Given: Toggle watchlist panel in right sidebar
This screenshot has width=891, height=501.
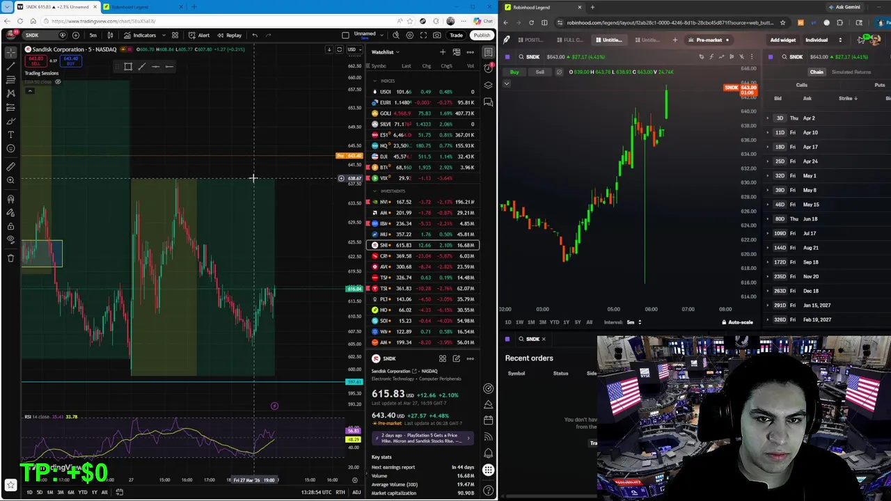Looking at the screenshot, I should point(489,52).
